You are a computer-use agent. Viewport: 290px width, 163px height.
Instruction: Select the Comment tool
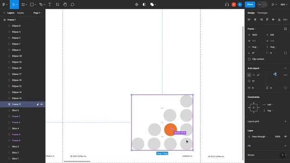tap(72, 5)
